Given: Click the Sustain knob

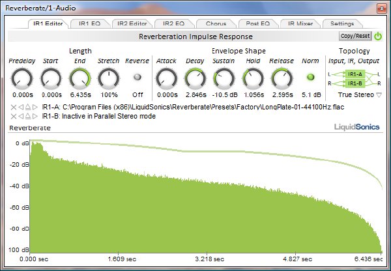Looking at the screenshot, I should 224,79.
